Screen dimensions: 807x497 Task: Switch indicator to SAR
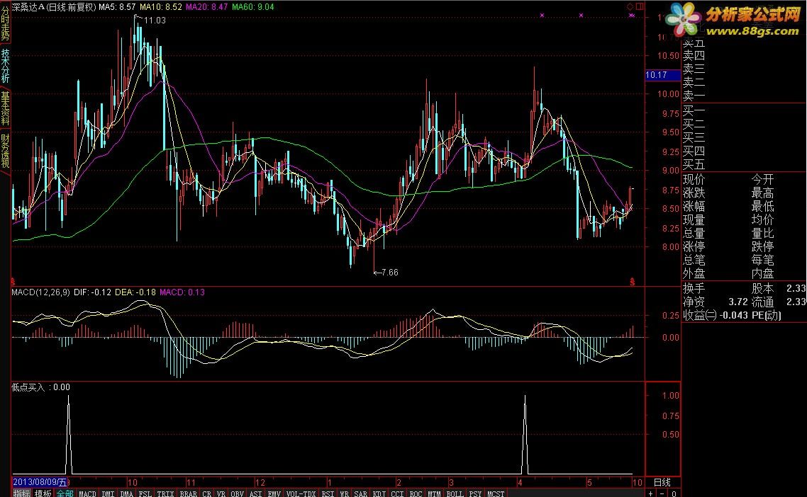361,493
